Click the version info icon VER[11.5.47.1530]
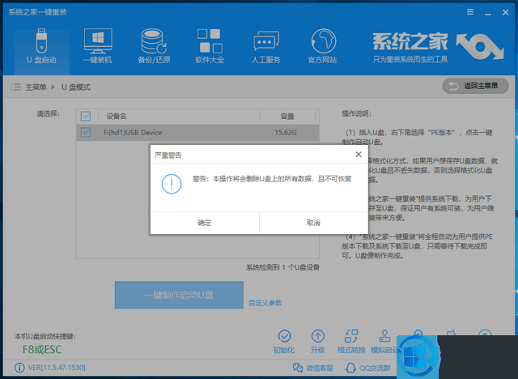This screenshot has height=379, width=518. (19, 368)
